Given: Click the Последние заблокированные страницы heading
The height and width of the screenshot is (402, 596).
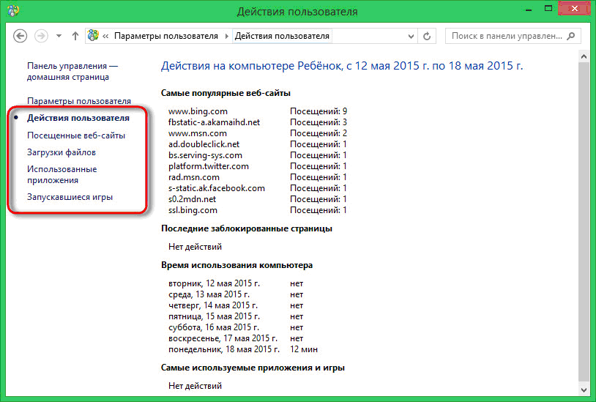Looking at the screenshot, I should 247,228.
